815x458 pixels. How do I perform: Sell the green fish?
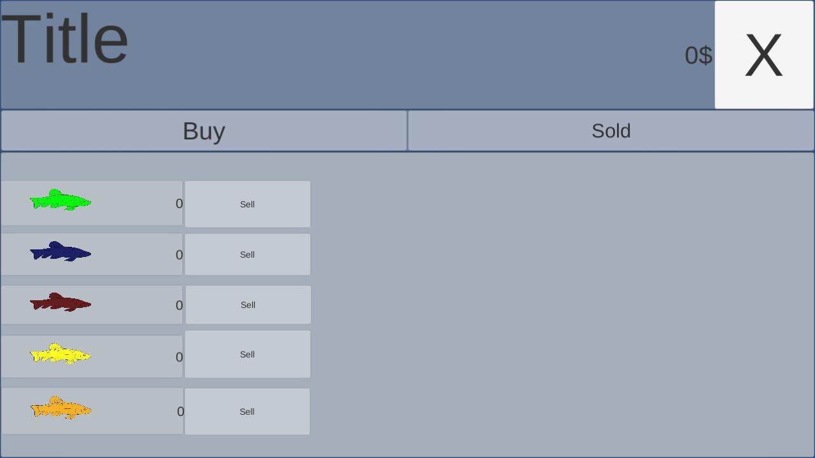click(248, 204)
